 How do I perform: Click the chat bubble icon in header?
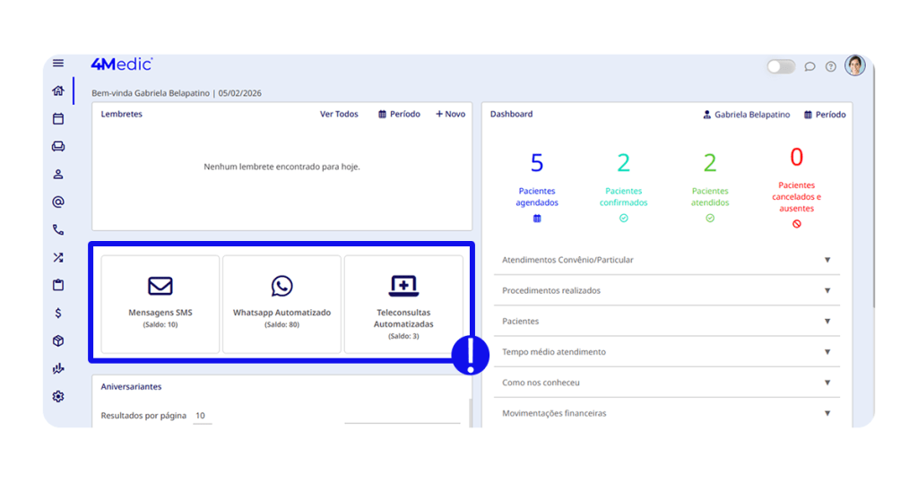point(810,66)
